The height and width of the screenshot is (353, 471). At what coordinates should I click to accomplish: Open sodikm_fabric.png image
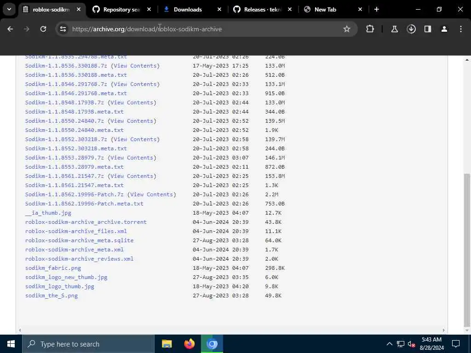pos(53,268)
